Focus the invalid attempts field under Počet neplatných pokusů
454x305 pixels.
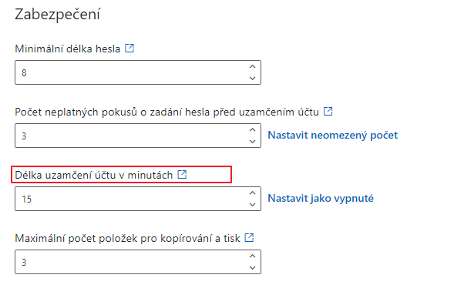(x=138, y=136)
